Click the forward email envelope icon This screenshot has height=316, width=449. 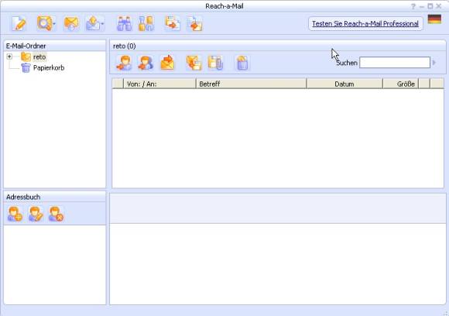pyautogui.click(x=167, y=63)
